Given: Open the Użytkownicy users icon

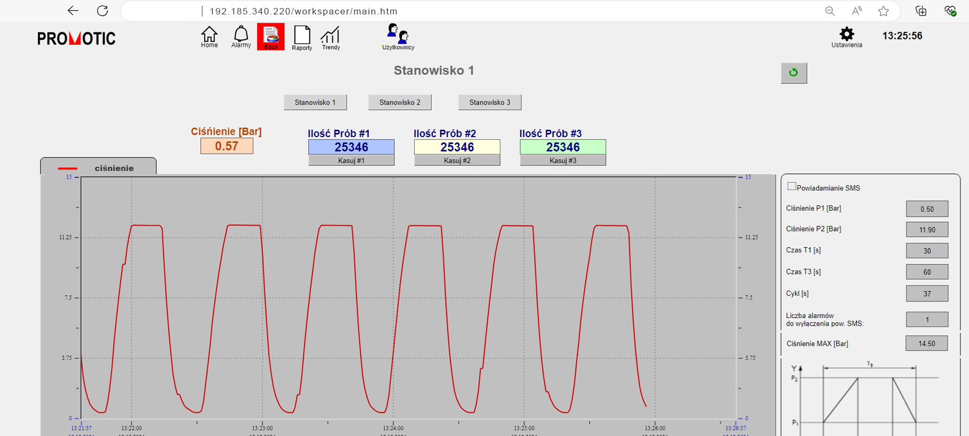Looking at the screenshot, I should click(x=398, y=37).
